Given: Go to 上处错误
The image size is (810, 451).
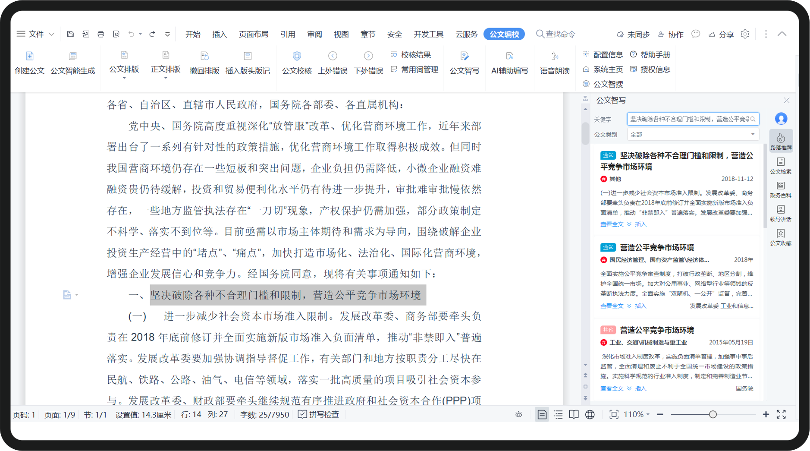Looking at the screenshot, I should click(x=333, y=63).
